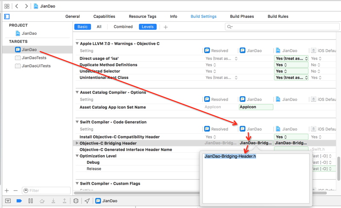This screenshot has height=208, width=341.
Task: Collapse the Optimization Level row
Action: click(77, 156)
